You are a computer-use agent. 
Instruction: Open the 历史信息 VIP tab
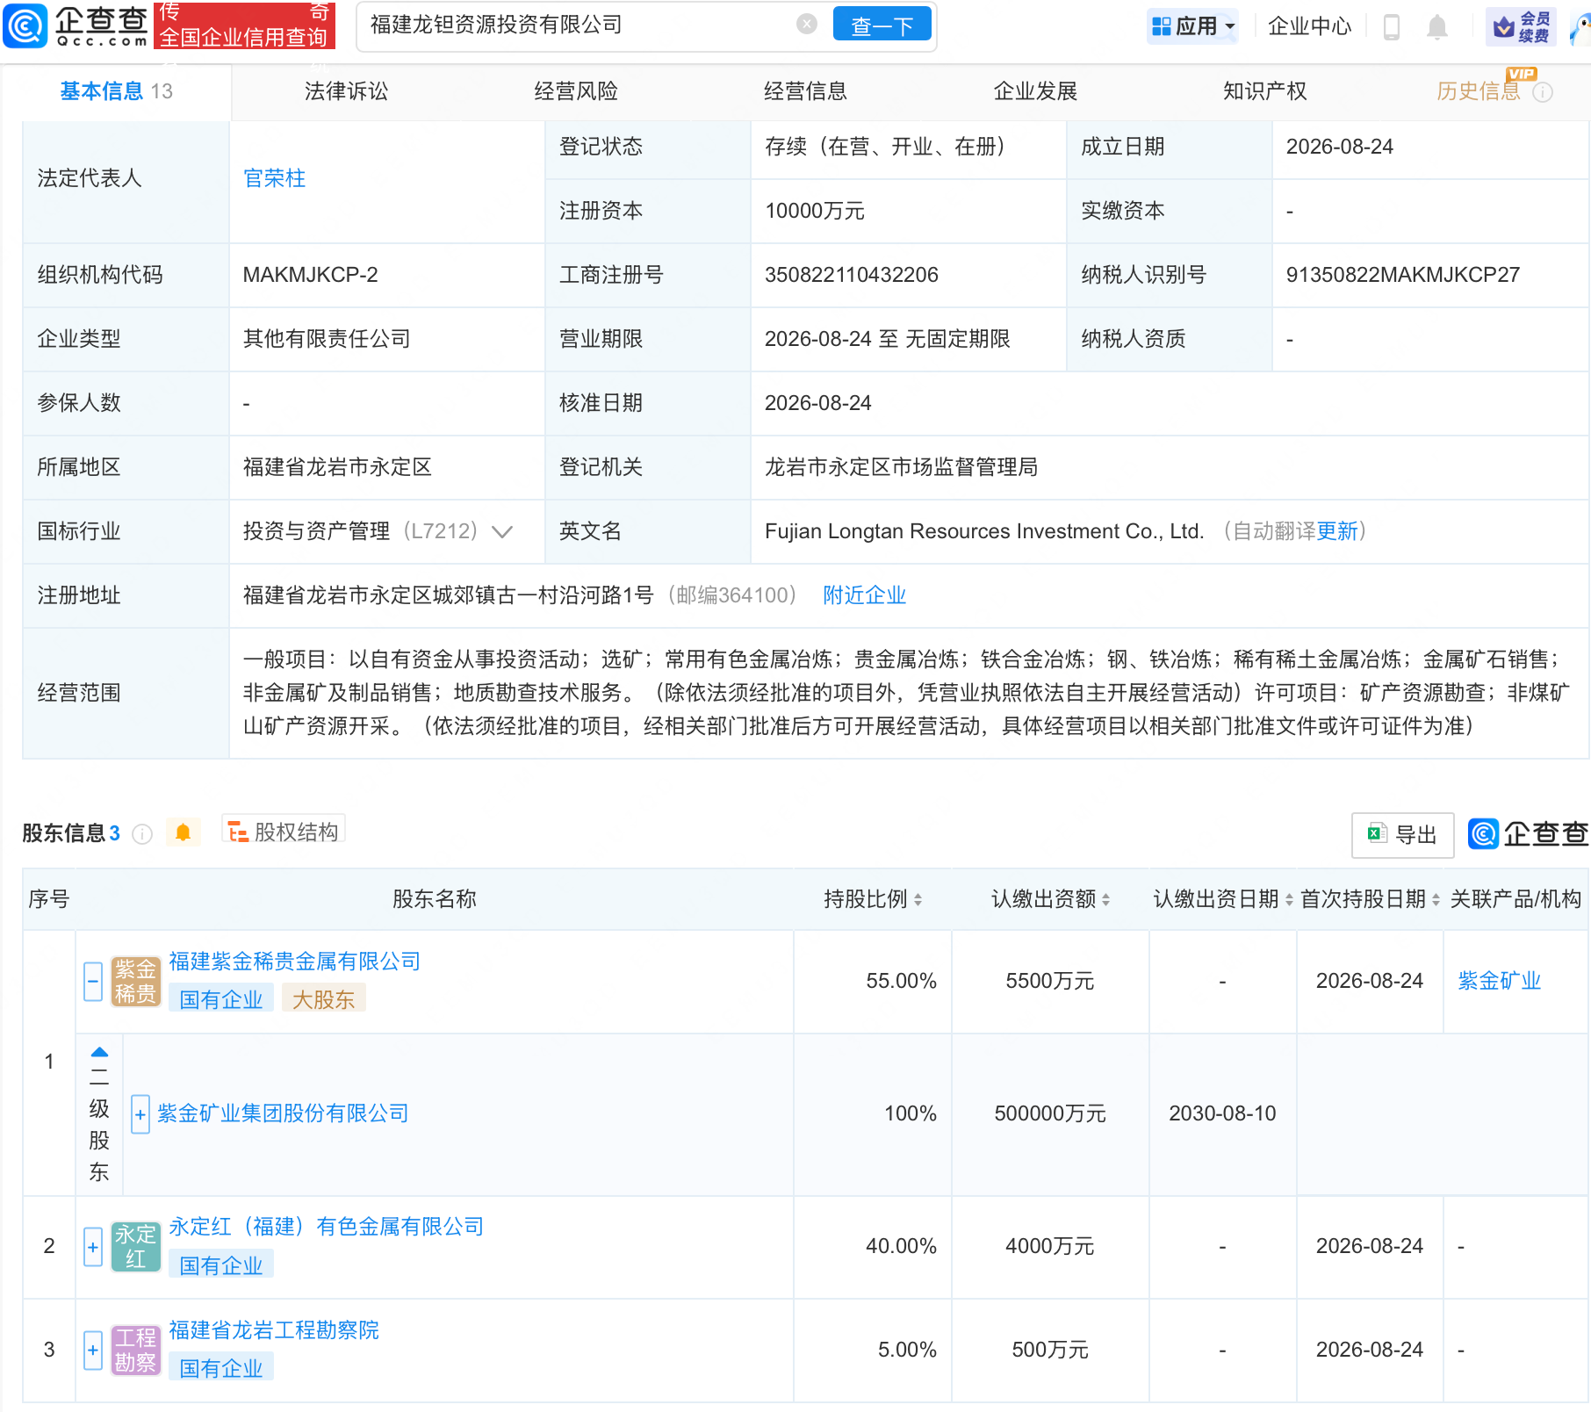point(1478,91)
